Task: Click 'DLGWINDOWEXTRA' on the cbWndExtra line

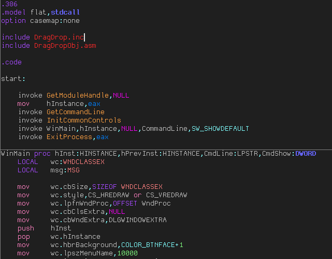Action: coord(138,220)
